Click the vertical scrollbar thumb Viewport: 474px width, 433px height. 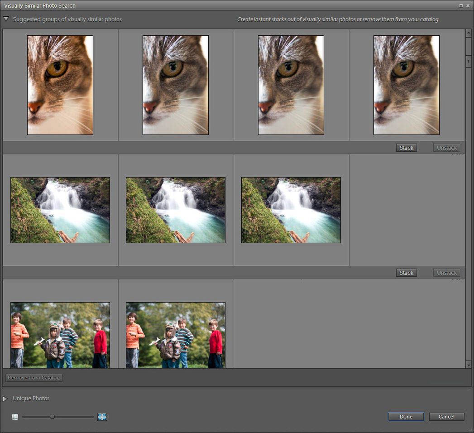pos(468,61)
